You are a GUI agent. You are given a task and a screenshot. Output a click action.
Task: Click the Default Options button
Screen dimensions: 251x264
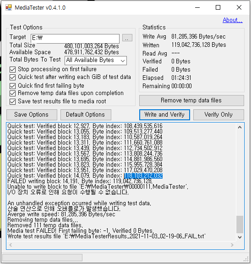86,115
